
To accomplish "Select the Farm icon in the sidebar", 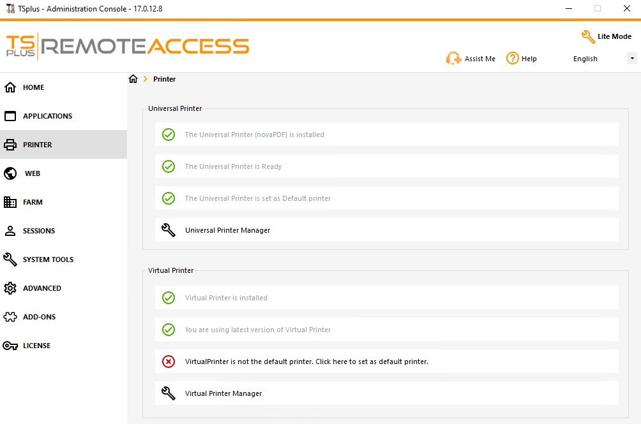I will tap(10, 201).
